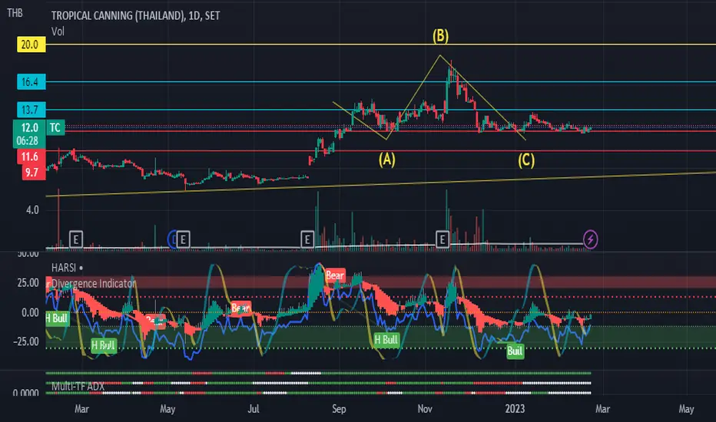Click the (C) wave label
716x422 pixels.
[526, 160]
